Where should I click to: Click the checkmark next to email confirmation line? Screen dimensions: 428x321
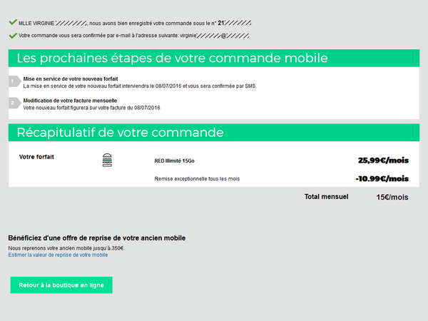(12, 34)
